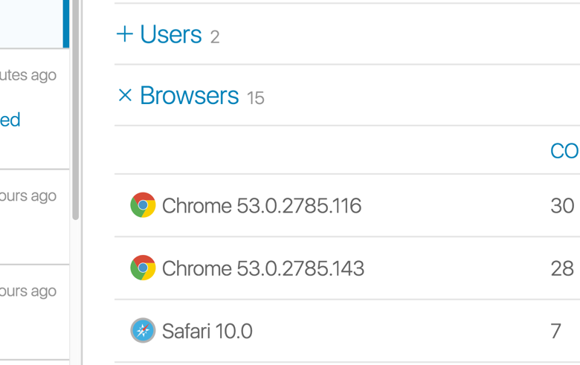Click the count 7 for Safari
This screenshot has height=365, width=580.
point(556,331)
